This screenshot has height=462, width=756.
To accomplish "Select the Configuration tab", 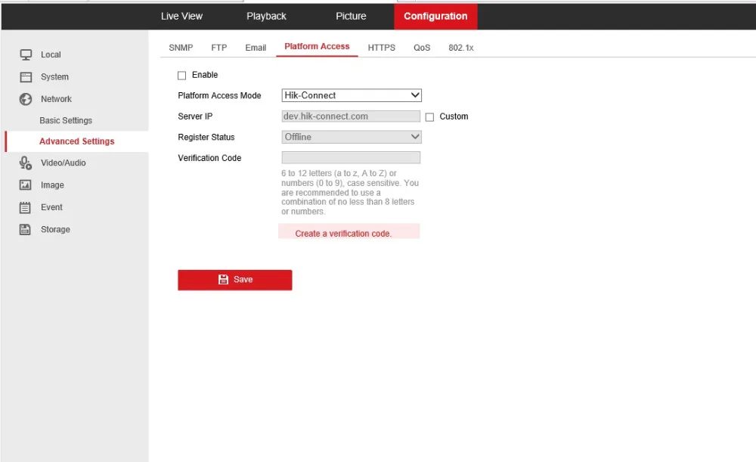I will point(436,17).
